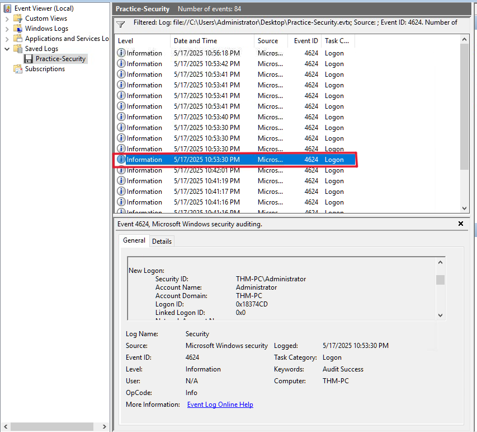Select the General tab

(x=134, y=240)
